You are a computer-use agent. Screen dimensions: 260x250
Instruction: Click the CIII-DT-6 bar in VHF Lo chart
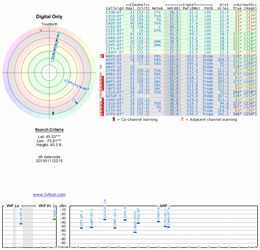[21, 224]
